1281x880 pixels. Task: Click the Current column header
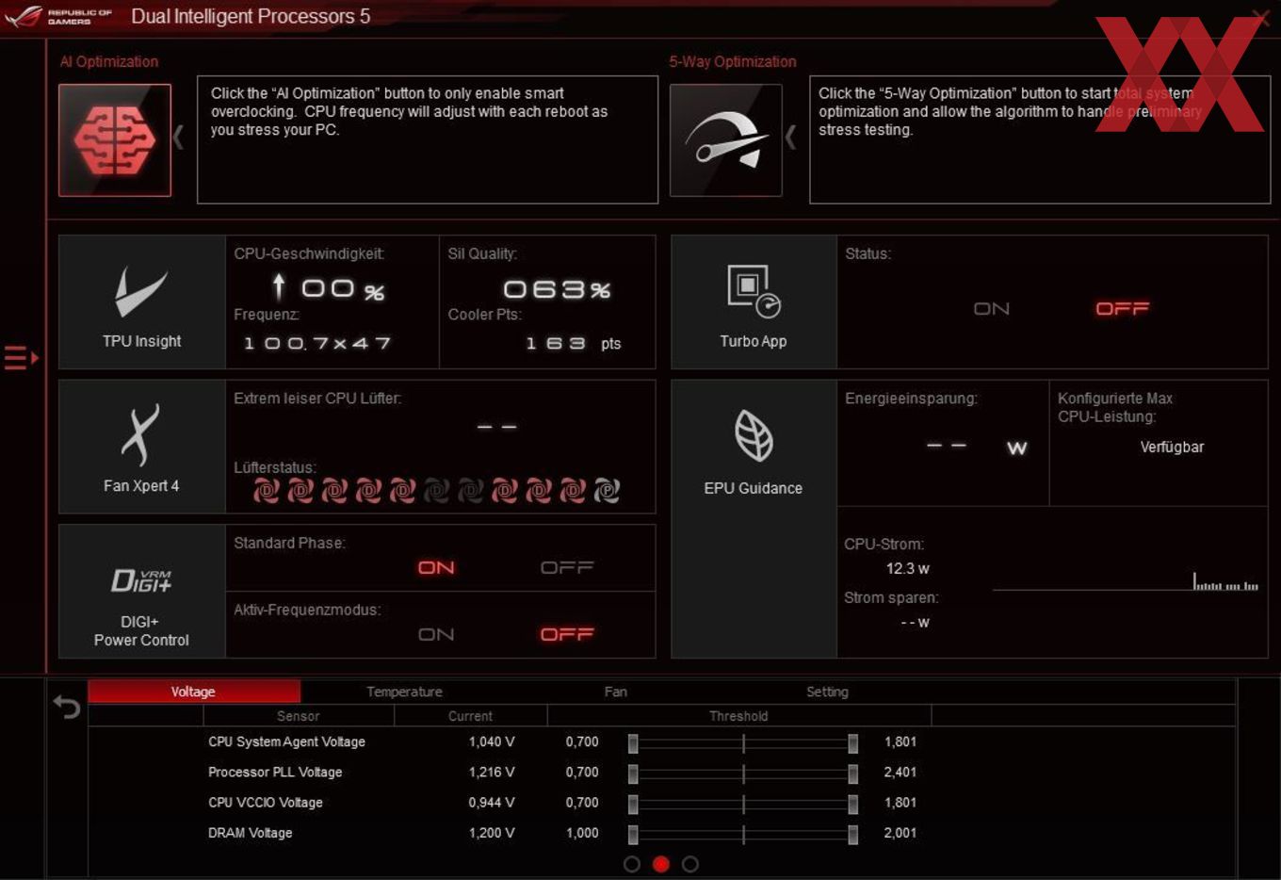pyautogui.click(x=470, y=716)
